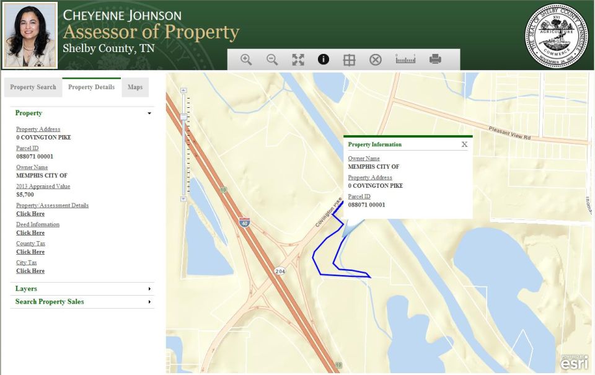Click the Covington Pike road label
Image resolution: width=595 pixels, height=375 pixels.
coord(328,213)
